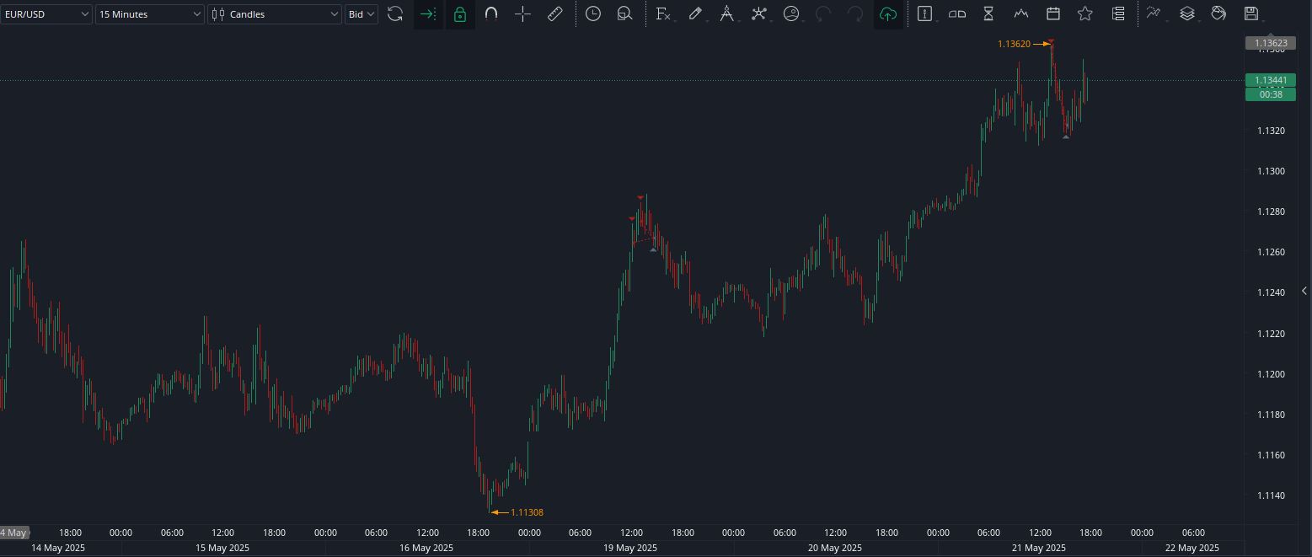Click the refresh chart icon
The image size is (1312, 557).
395,14
